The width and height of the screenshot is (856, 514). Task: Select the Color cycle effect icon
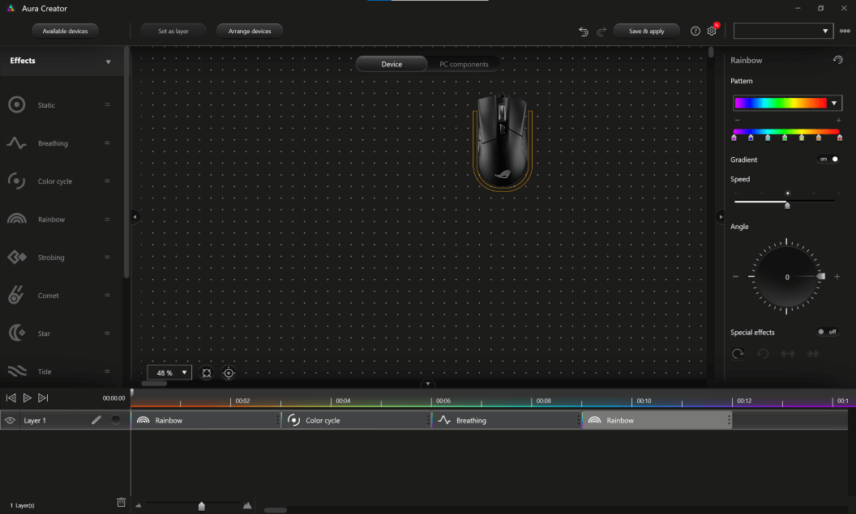[x=16, y=181]
